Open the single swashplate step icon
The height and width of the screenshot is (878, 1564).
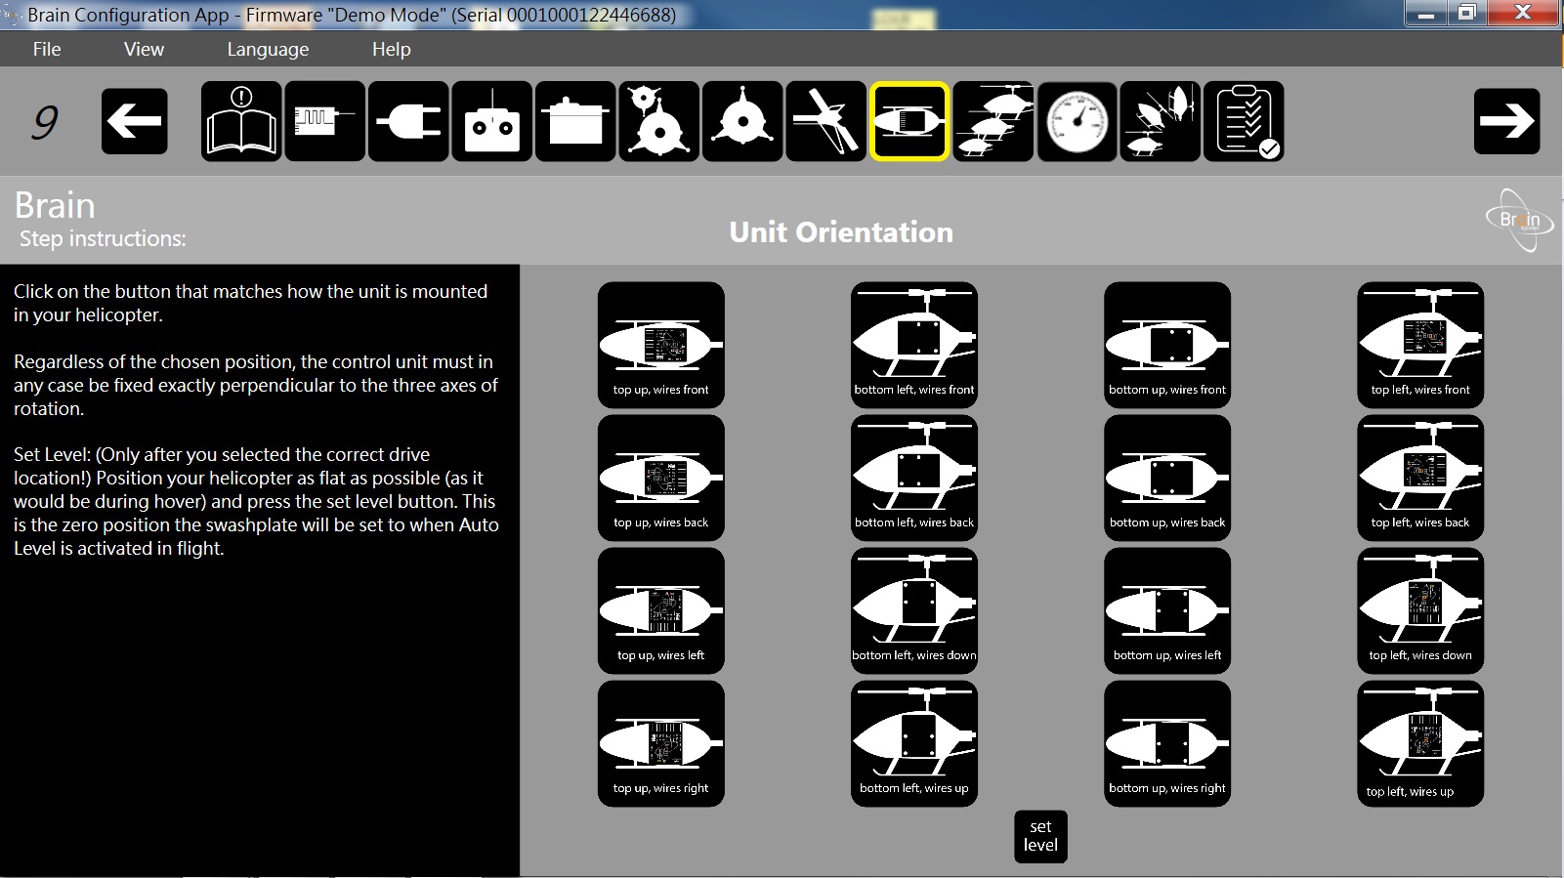[742, 121]
